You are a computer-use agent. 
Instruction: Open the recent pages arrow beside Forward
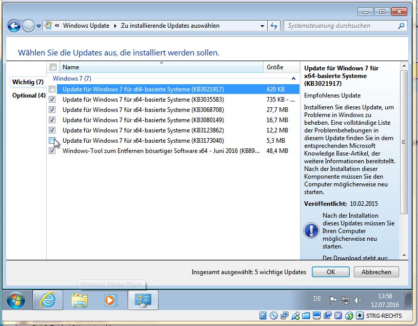38,26
